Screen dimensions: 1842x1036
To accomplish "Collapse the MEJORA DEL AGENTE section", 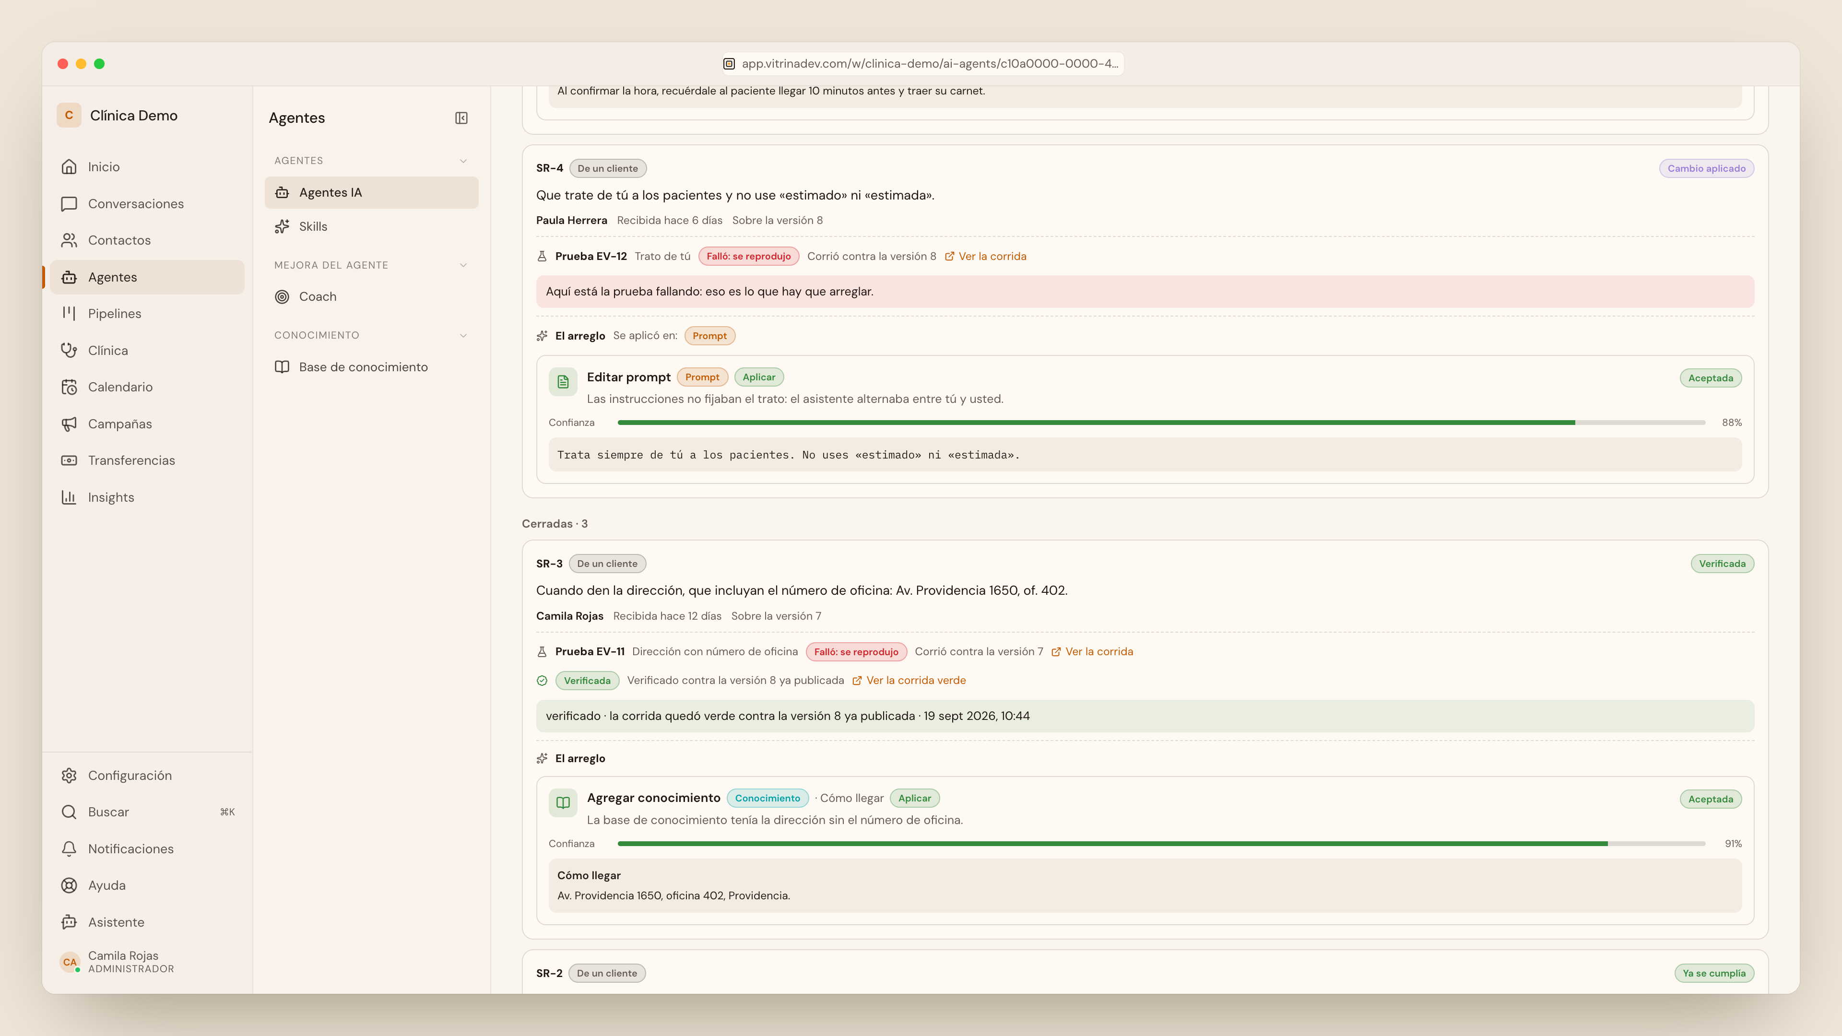I will click(463, 265).
